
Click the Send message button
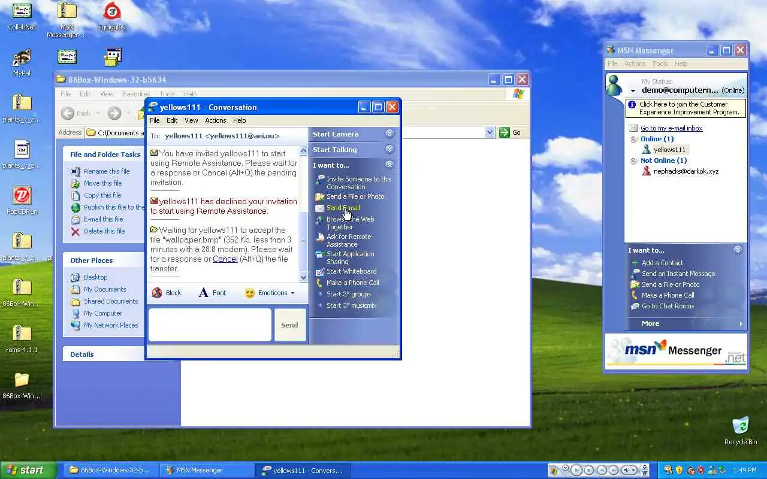pos(289,325)
